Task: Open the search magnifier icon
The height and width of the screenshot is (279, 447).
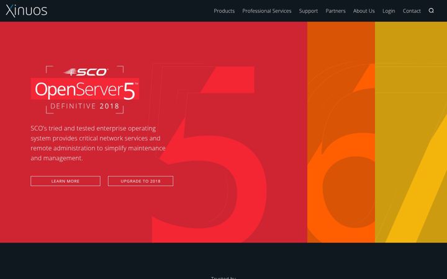Action: (x=431, y=11)
